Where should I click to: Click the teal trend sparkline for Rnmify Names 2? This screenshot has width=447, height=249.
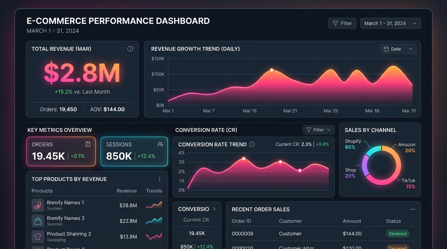(154, 221)
